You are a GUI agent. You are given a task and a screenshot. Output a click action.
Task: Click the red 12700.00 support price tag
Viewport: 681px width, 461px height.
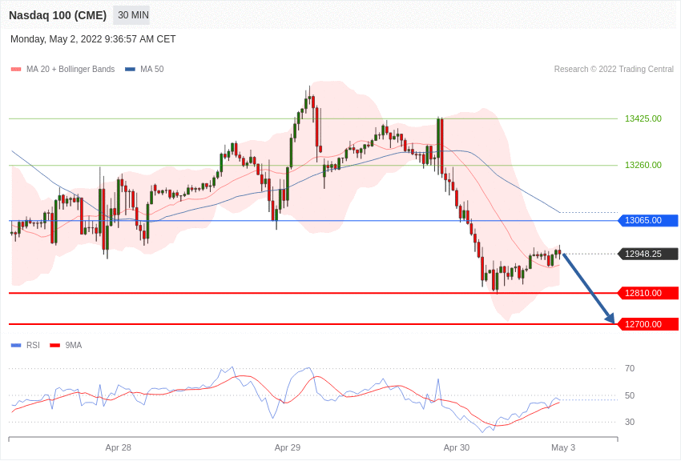coord(648,324)
